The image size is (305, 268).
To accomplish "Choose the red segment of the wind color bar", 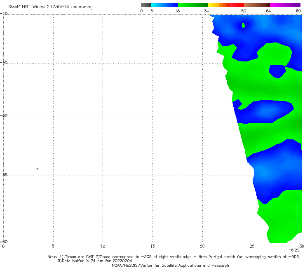I will (x=237, y=5).
